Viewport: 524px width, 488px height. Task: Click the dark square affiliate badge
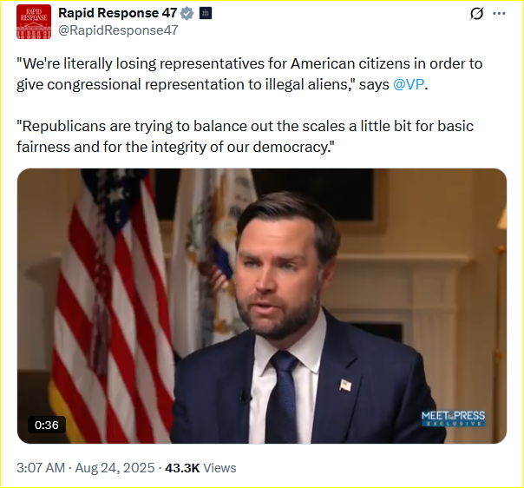click(206, 13)
